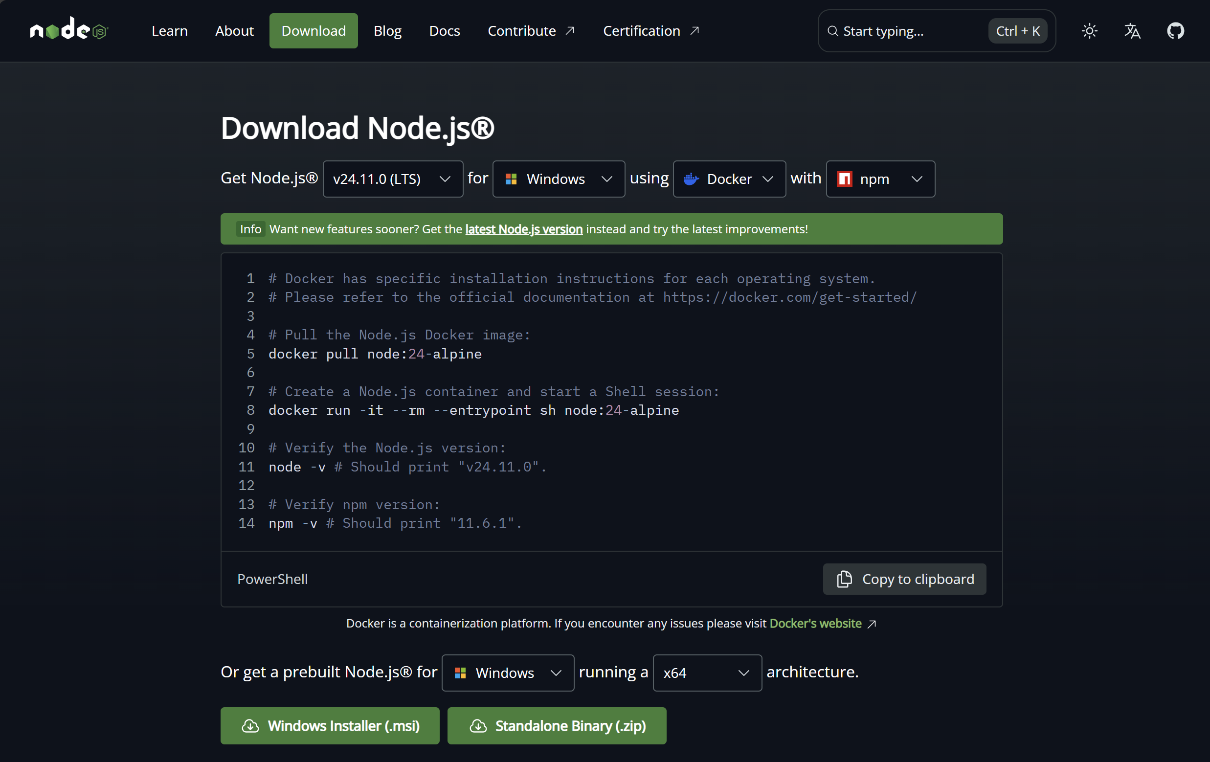Open the GitHub repository icon

(x=1175, y=31)
